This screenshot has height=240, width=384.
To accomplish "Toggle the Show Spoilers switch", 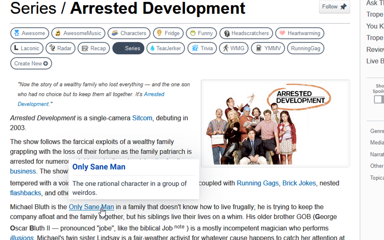I will pos(379,99).
